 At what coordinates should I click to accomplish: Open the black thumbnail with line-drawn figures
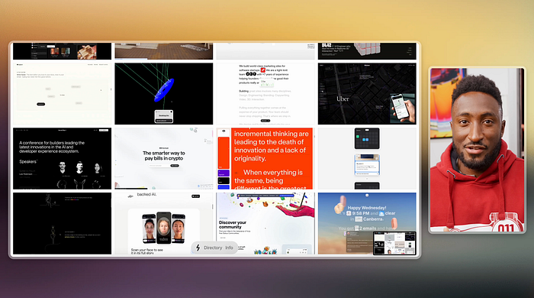pyautogui.click(x=63, y=223)
